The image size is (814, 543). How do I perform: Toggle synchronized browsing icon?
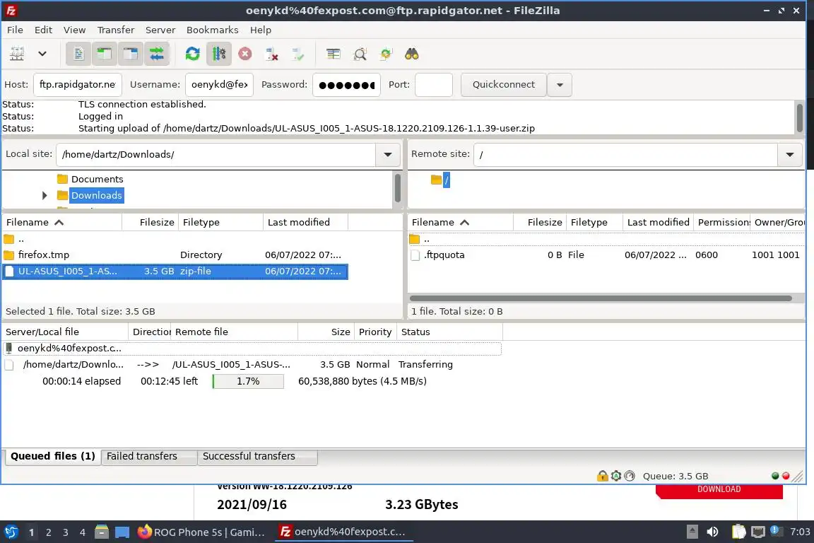386,54
